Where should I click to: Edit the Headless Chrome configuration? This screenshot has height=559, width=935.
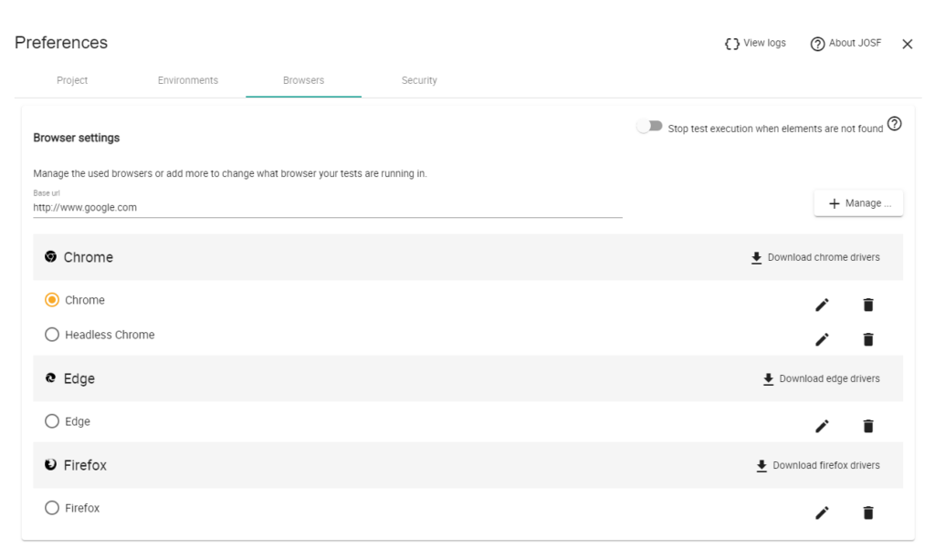pyautogui.click(x=822, y=339)
